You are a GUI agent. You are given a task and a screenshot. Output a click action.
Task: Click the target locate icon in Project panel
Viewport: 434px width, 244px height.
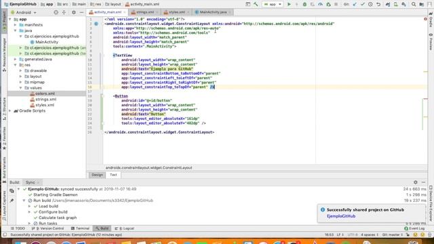[x=56, y=12]
